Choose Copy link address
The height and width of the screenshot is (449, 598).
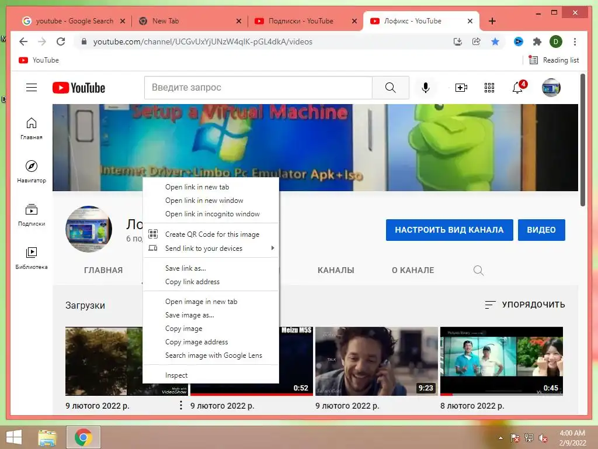click(211, 281)
